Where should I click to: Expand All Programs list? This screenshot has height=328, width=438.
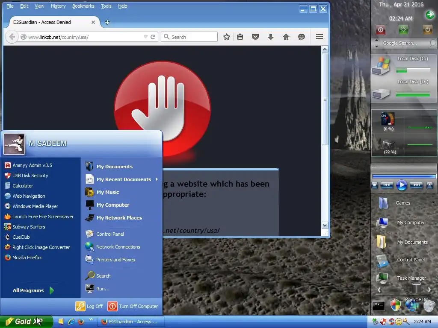click(33, 290)
